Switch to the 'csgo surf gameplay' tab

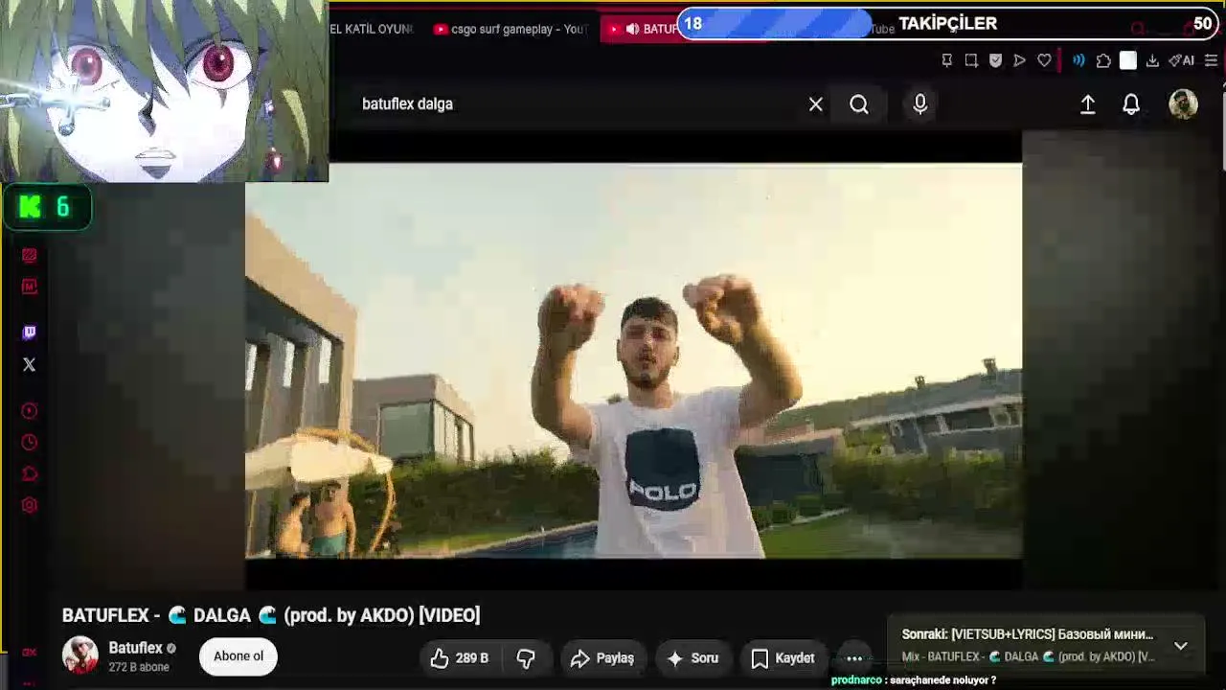[x=511, y=29]
